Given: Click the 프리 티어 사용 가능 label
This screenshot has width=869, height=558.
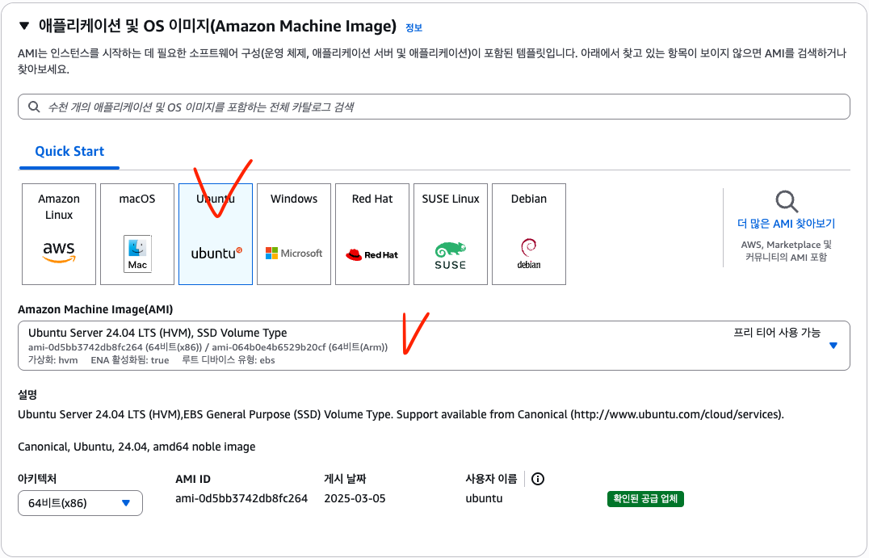Looking at the screenshot, I should (777, 333).
